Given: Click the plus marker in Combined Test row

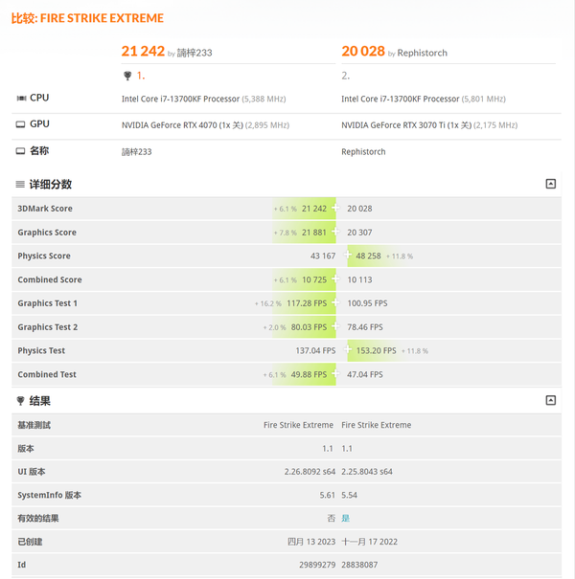Looking at the screenshot, I should 335,373.
